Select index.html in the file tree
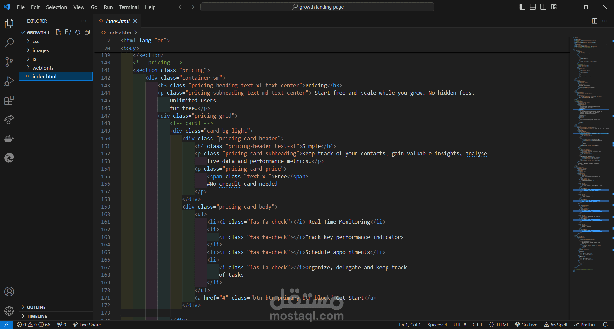 tap(56, 76)
